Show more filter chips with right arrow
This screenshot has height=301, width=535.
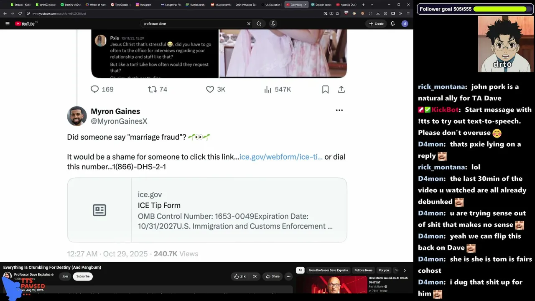405,270
